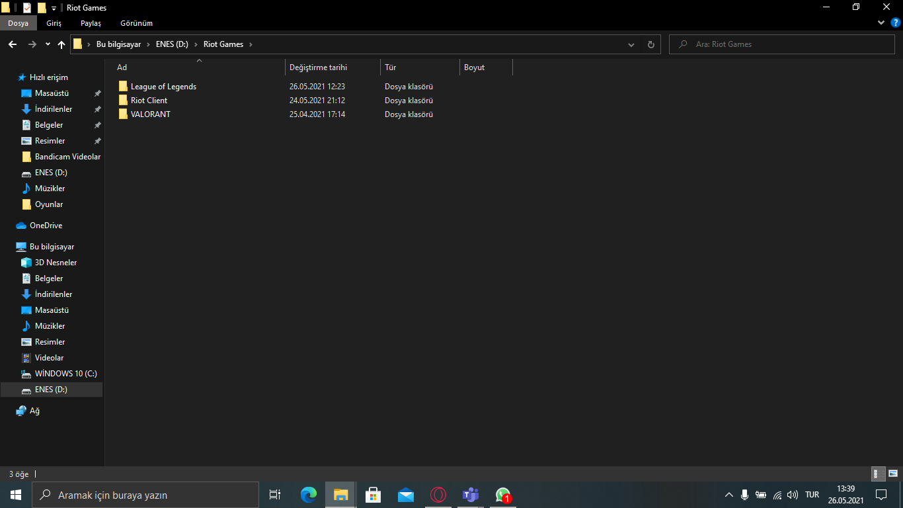Open Belgeler under Hızlı erişim
903x508 pixels.
(x=49, y=125)
